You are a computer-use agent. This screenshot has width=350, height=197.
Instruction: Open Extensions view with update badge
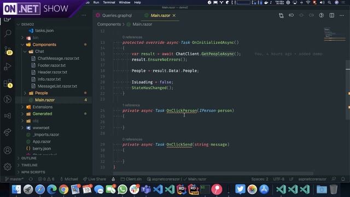(x=8, y=83)
